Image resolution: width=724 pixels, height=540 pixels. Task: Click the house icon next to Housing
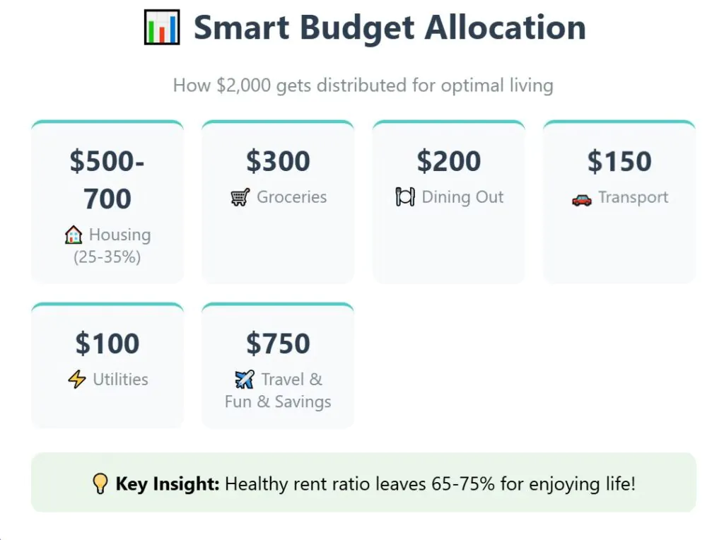point(74,235)
